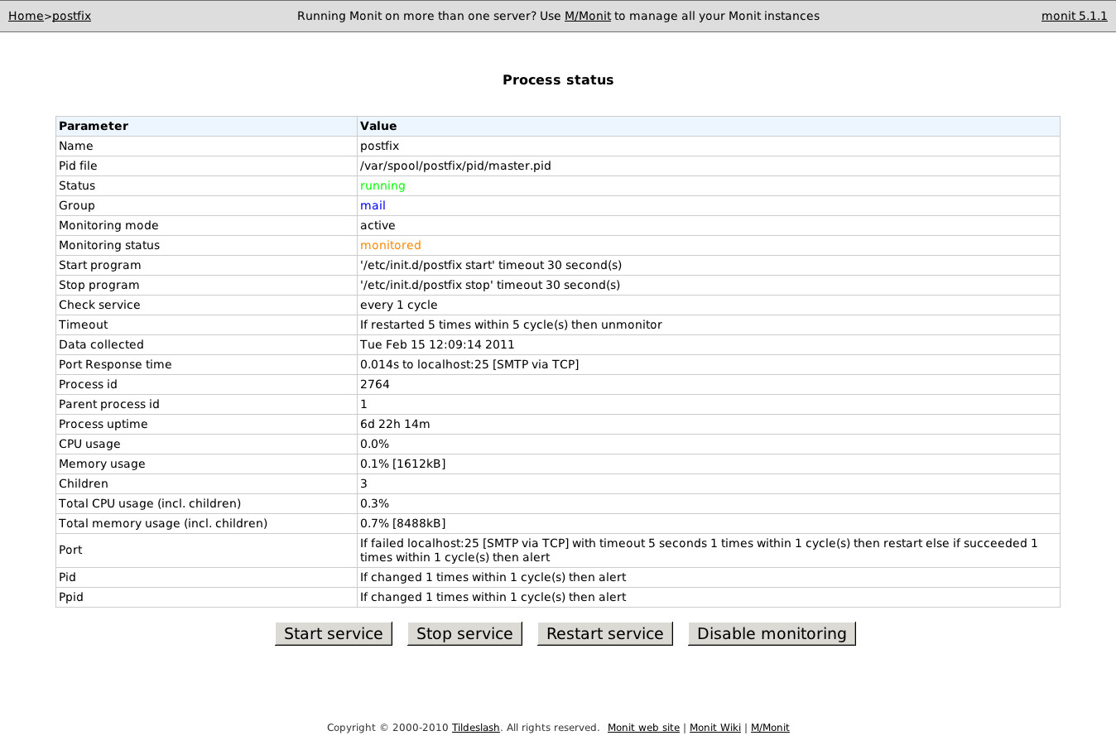The image size is (1116, 750).
Task: Select the 'Process status' heading
Action: coord(558,80)
